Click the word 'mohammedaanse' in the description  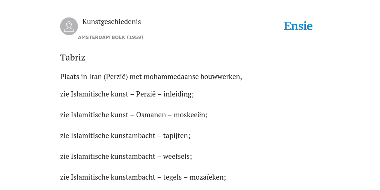point(171,77)
